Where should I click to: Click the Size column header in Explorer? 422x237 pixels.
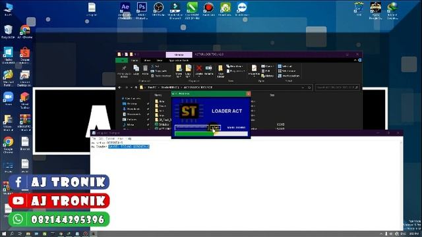(x=272, y=95)
